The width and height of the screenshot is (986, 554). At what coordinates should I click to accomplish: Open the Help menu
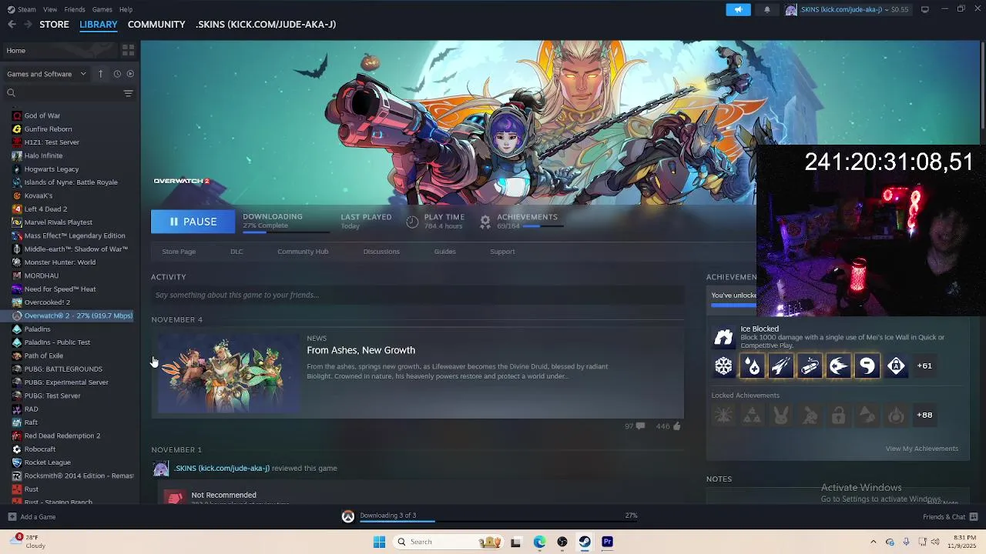pyautogui.click(x=126, y=9)
